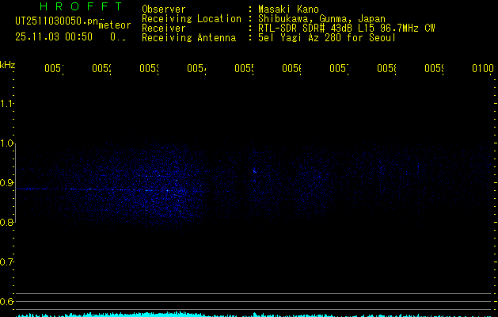Click the kHz axis unit label
This screenshot has width=498, height=317.
7,65
